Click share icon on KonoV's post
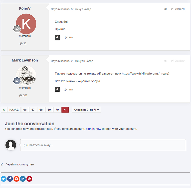This screenshot has height=188, width=191. (165, 9)
